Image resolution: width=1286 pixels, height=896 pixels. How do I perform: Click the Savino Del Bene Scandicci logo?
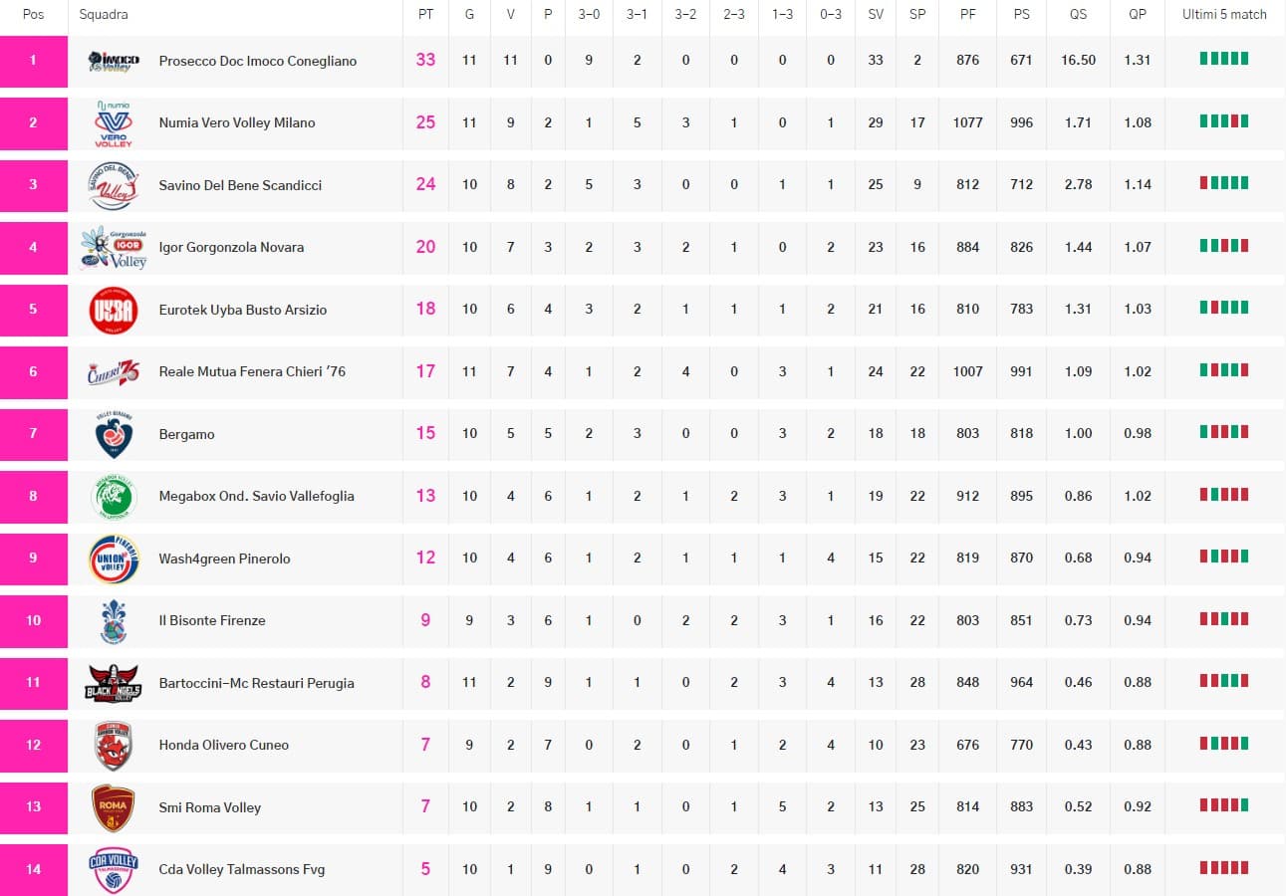pos(114,185)
